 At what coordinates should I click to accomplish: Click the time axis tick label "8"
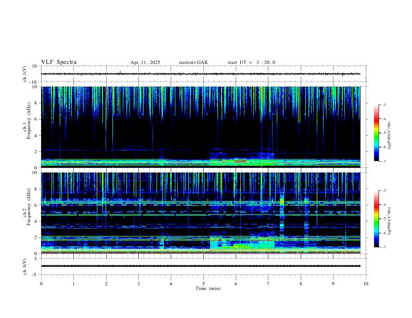pyautogui.click(x=301, y=284)
